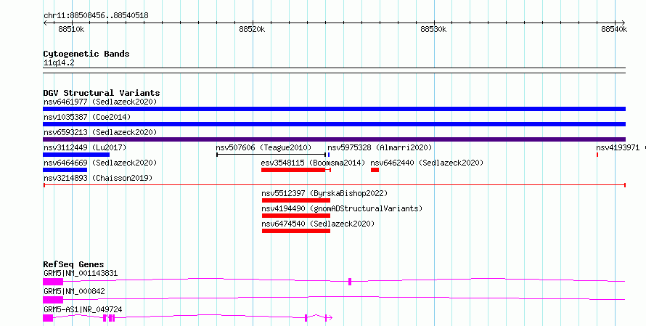Select the blue bar under nsv1035387

click(x=334, y=124)
